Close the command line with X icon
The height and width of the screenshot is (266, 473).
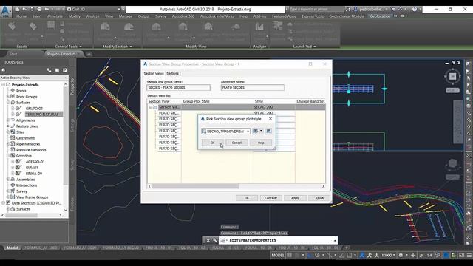click(208, 240)
